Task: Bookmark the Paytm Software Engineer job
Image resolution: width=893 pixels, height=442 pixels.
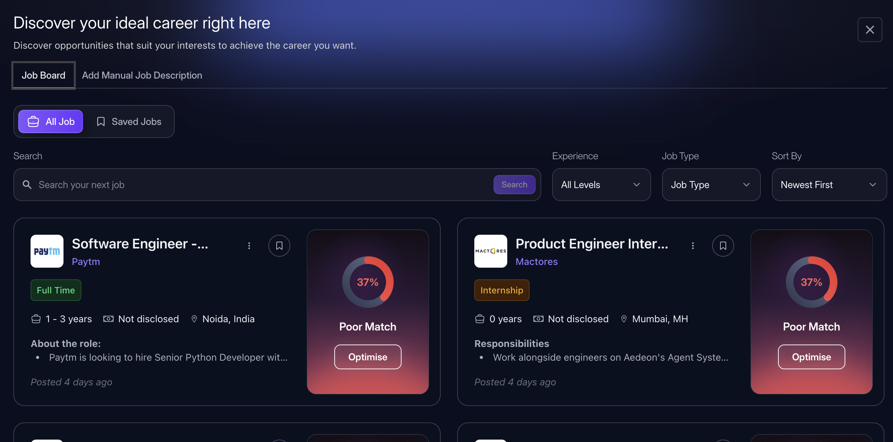Action: click(x=279, y=245)
